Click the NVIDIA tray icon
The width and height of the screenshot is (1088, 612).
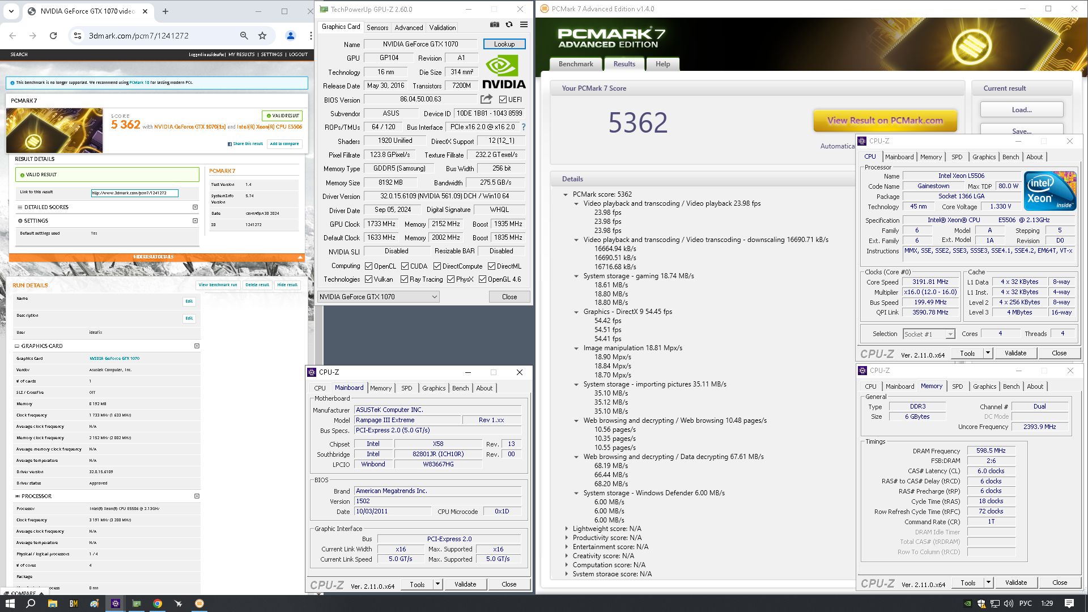(x=968, y=603)
